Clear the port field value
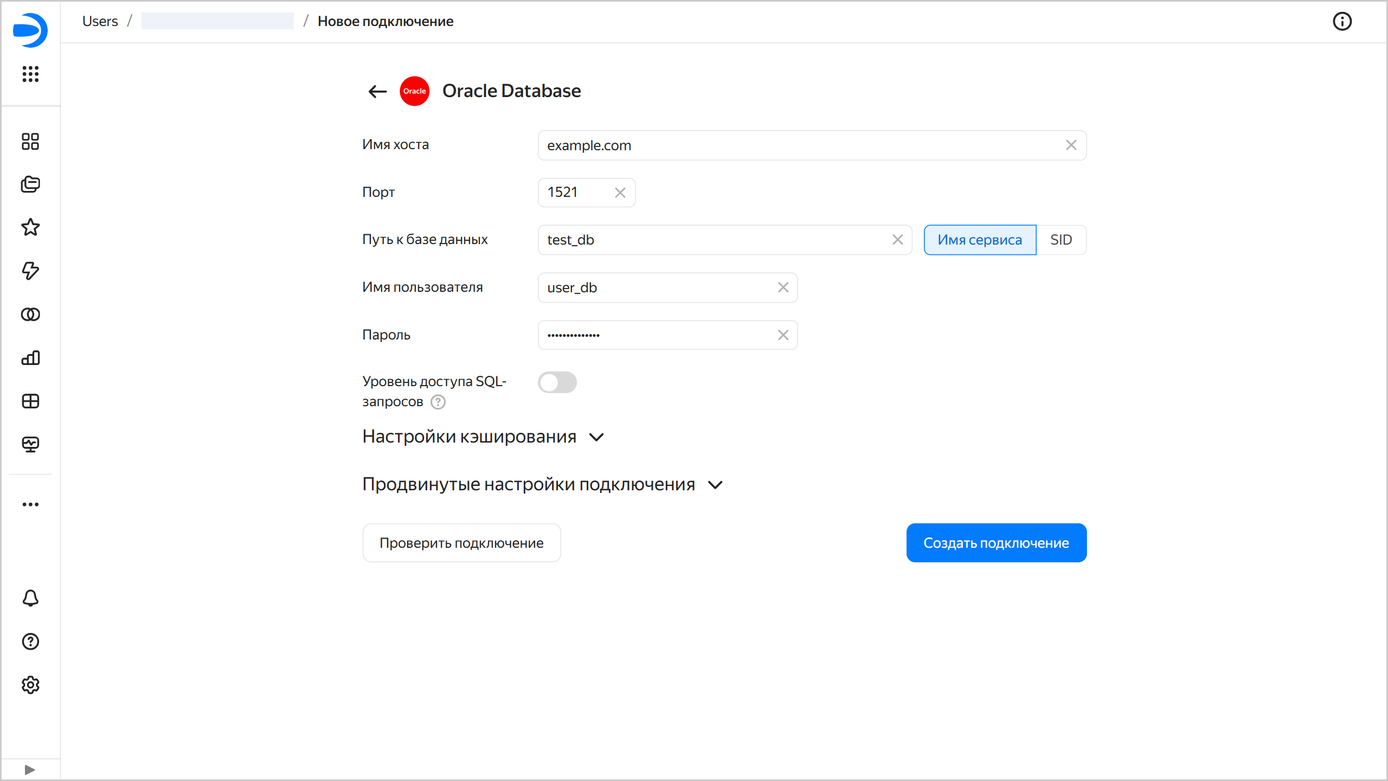This screenshot has width=1388, height=781. (620, 193)
